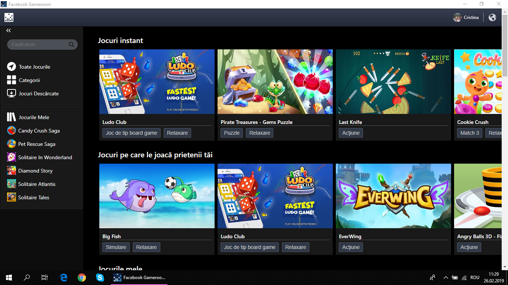Click the Gameroom home logo icon

pos(9,17)
